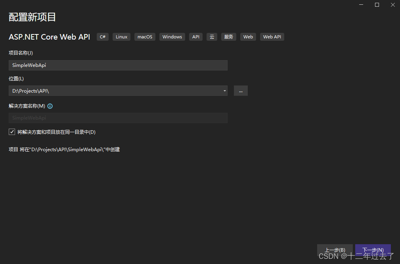Image resolution: width=400 pixels, height=264 pixels.
Task: Select the grayed-out solution name field
Action: (x=118, y=118)
